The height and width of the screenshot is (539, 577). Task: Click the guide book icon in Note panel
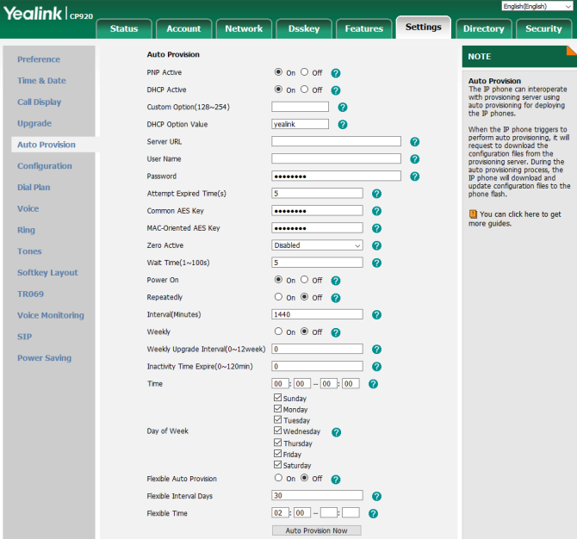click(x=473, y=214)
